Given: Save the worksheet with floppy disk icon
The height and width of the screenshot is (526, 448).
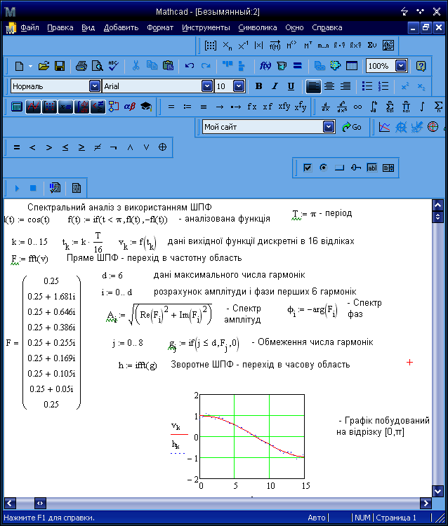Looking at the screenshot, I should [x=60, y=66].
